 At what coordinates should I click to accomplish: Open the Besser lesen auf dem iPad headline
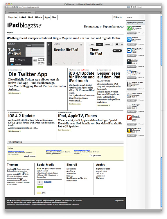click(x=109, y=75)
